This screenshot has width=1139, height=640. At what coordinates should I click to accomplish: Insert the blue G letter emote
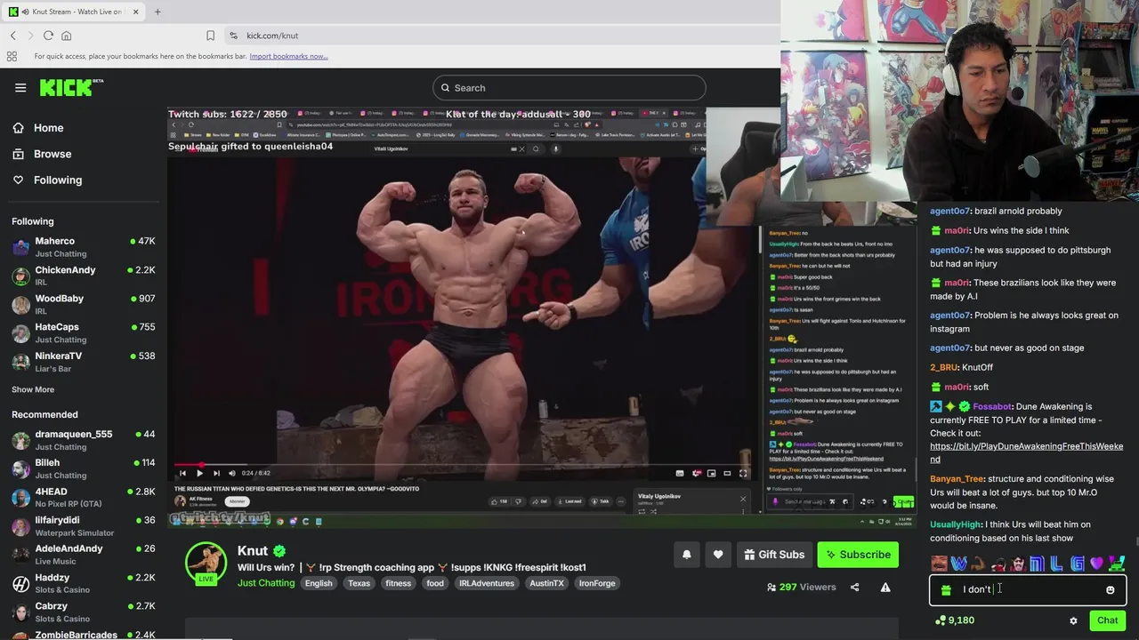(x=1077, y=564)
